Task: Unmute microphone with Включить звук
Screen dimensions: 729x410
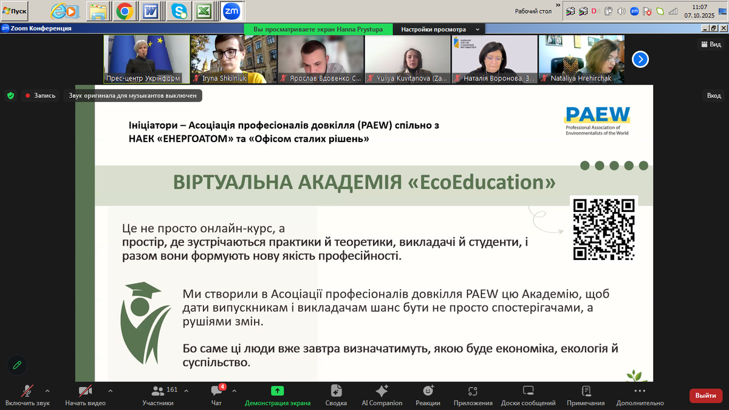Action: coord(27,395)
